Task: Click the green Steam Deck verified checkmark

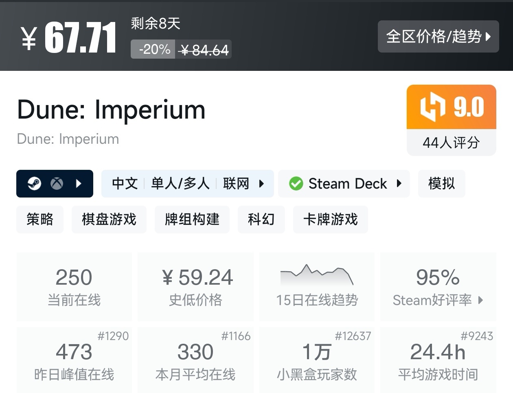Action: (296, 184)
